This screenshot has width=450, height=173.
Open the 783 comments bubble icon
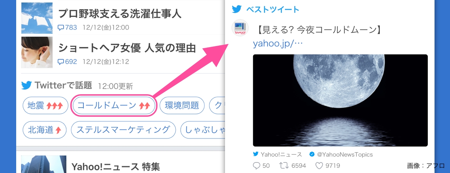click(61, 27)
